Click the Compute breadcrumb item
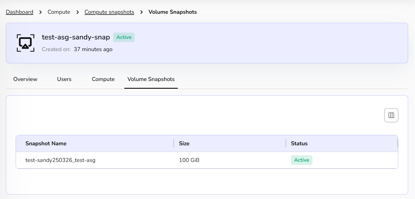 (x=59, y=12)
